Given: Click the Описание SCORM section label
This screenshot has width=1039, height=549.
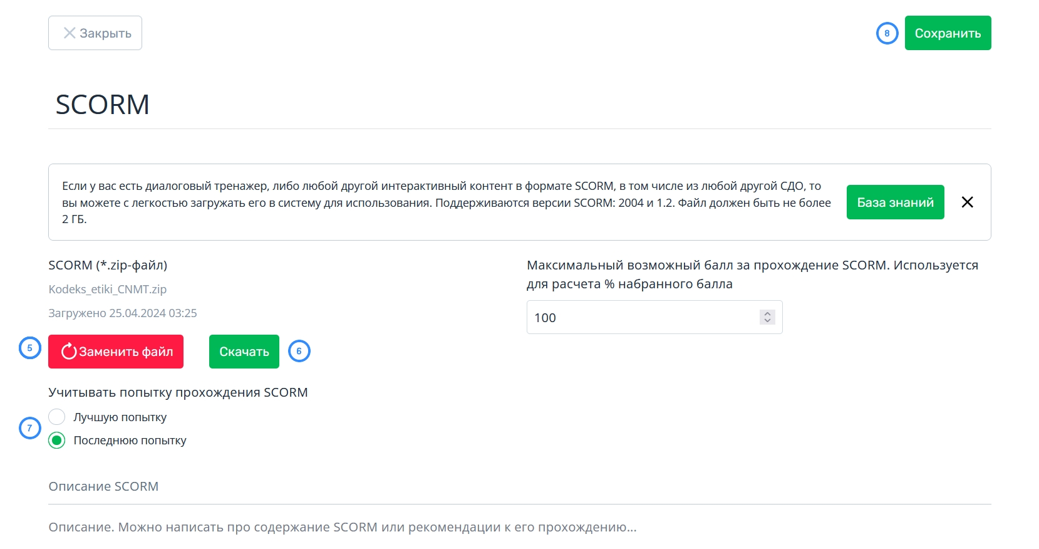Looking at the screenshot, I should click(x=103, y=486).
